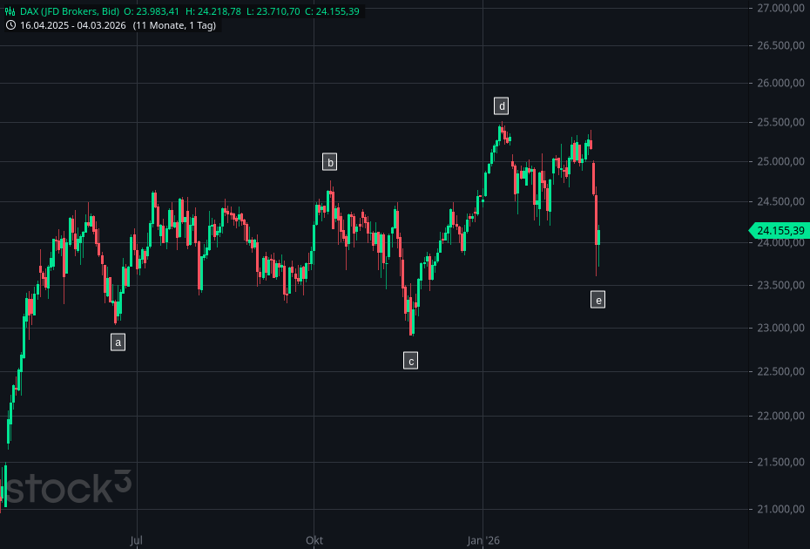Select chart marker labeled b
Viewport: 810px width, 549px height.
[329, 162]
